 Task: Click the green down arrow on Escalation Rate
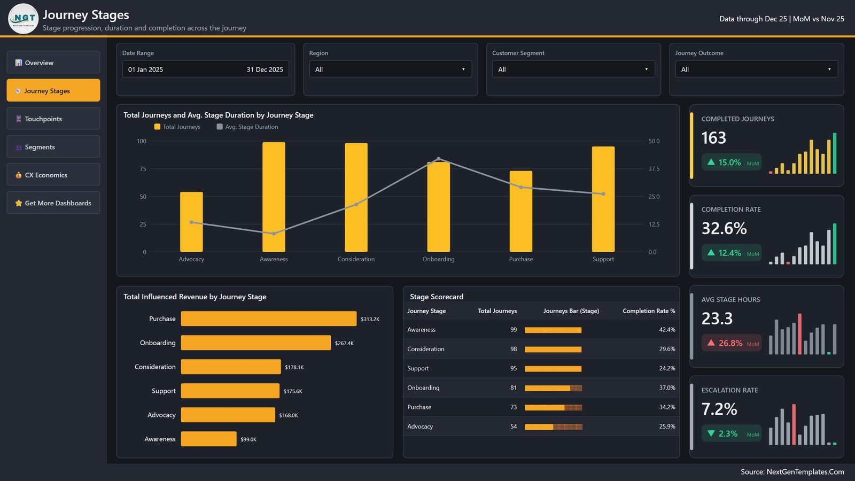pyautogui.click(x=711, y=433)
